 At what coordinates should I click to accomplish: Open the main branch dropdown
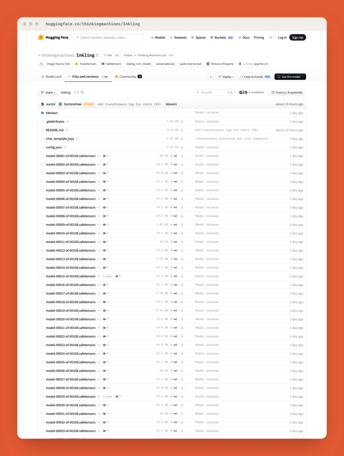click(48, 92)
